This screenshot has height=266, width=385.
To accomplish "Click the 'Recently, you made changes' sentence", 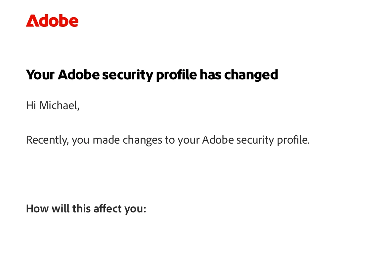I will pyautogui.click(x=168, y=140).
